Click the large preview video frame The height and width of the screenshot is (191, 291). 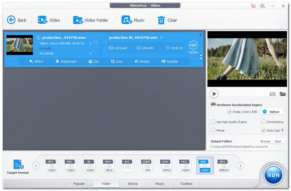(x=247, y=59)
